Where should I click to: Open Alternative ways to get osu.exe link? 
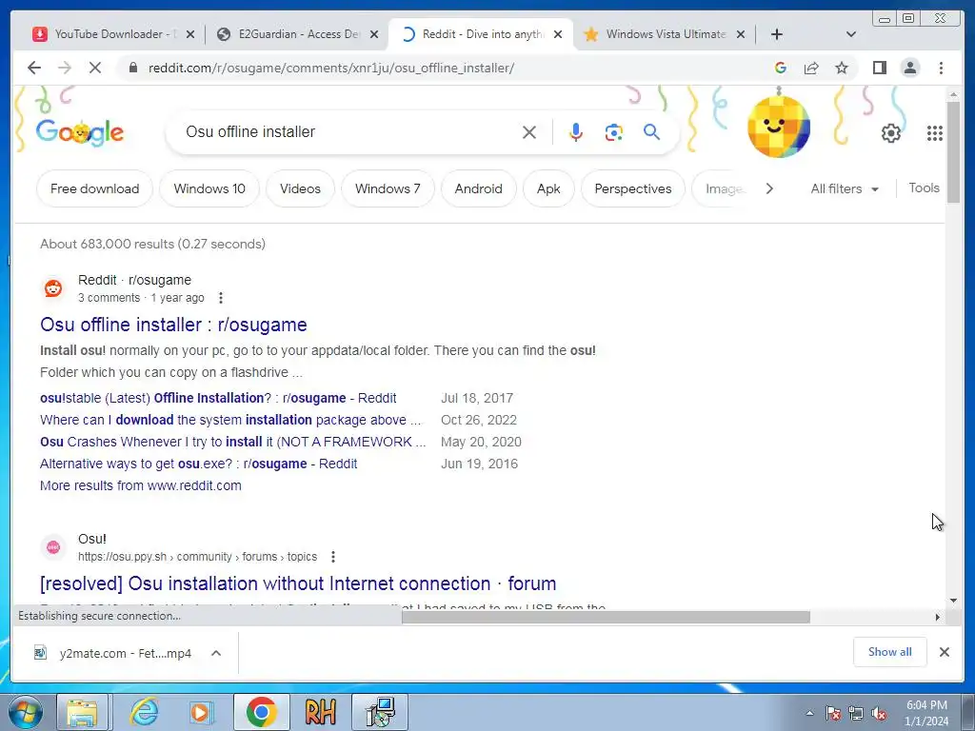tap(198, 464)
